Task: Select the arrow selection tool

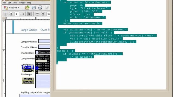Action: (29, 14)
